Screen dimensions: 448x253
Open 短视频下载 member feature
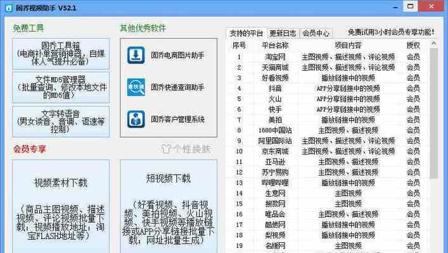tap(169, 206)
